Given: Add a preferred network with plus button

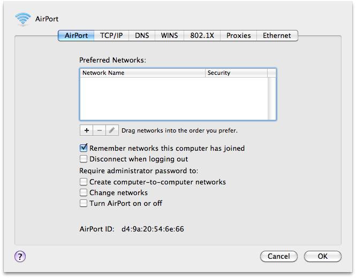Looking at the screenshot, I should tap(86, 130).
